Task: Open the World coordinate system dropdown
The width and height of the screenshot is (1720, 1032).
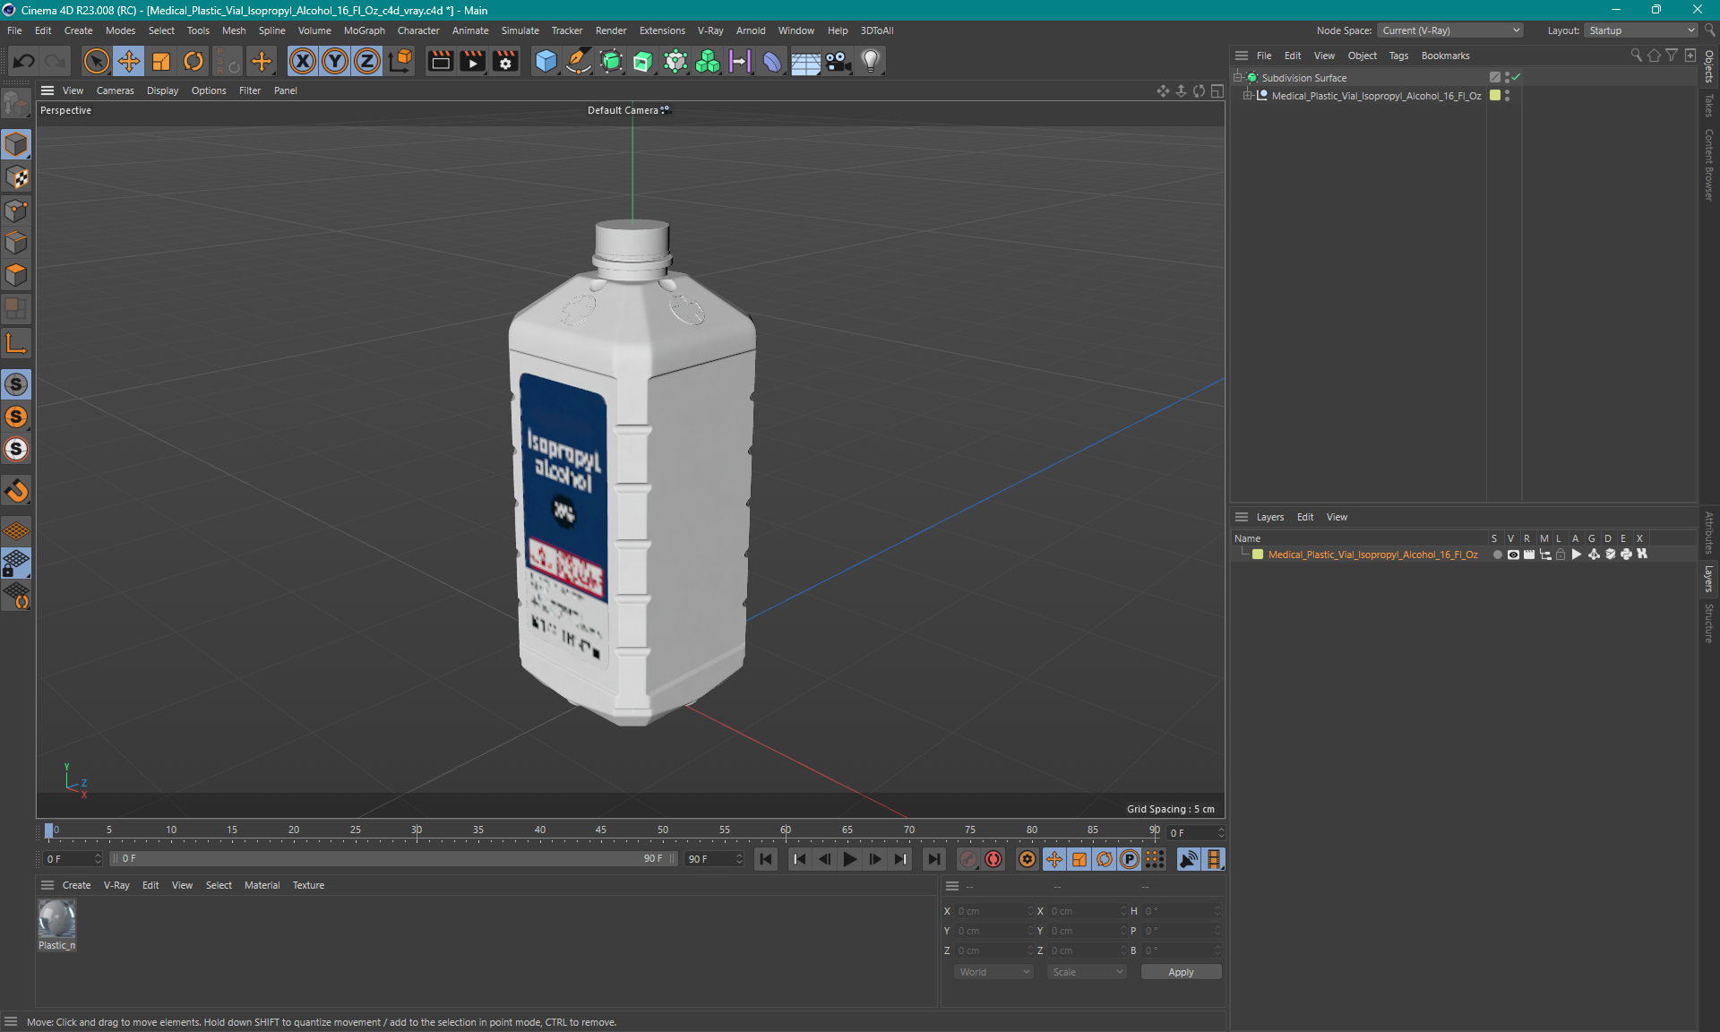Action: pyautogui.click(x=993, y=972)
